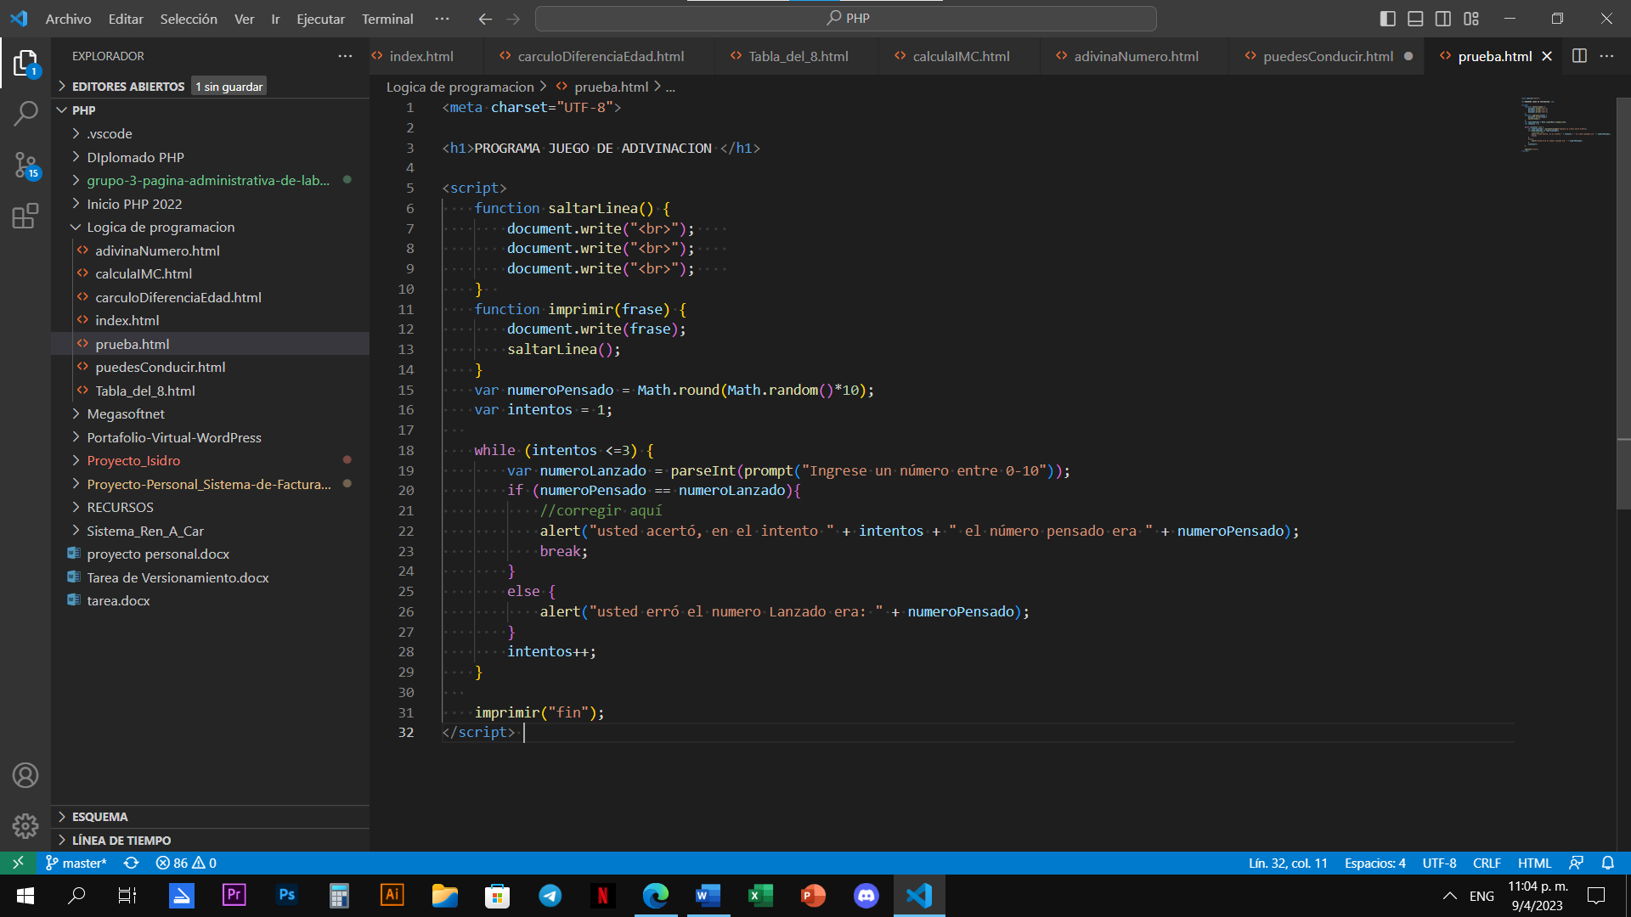Toggle secondary side bar layout icon
This screenshot has height=917, width=1631.
[x=1443, y=19]
